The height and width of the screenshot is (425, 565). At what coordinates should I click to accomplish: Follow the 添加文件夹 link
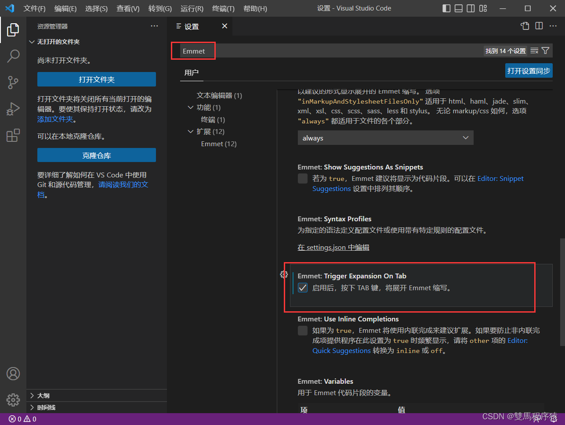55,119
